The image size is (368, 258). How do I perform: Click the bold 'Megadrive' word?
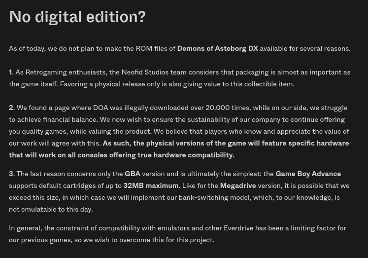pyautogui.click(x=238, y=185)
